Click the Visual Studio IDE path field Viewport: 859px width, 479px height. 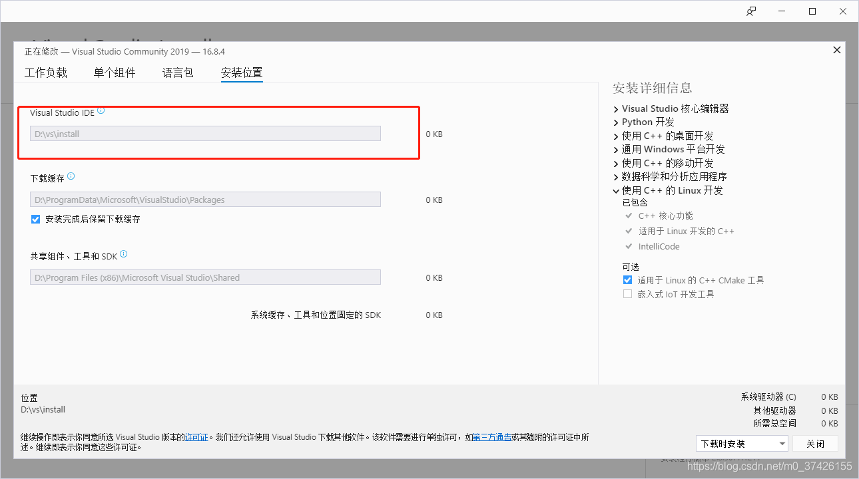coord(205,134)
